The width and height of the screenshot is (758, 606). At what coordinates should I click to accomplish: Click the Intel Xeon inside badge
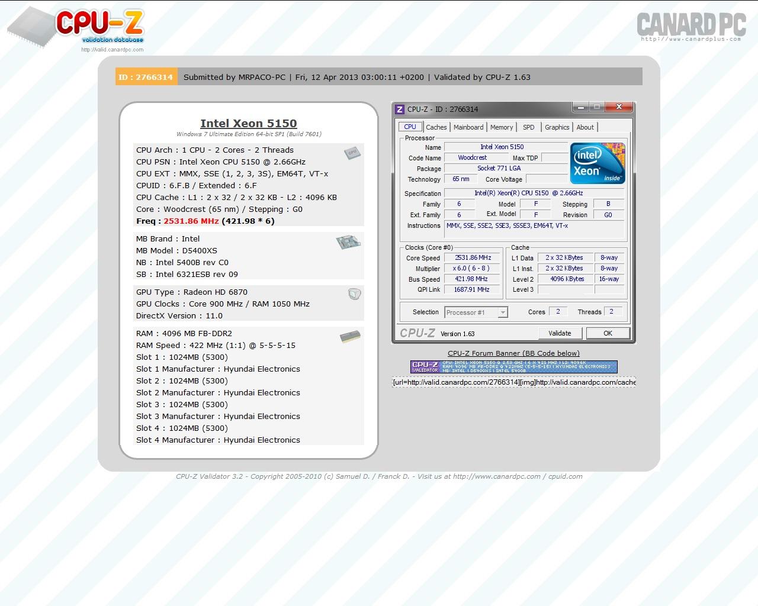tap(598, 163)
